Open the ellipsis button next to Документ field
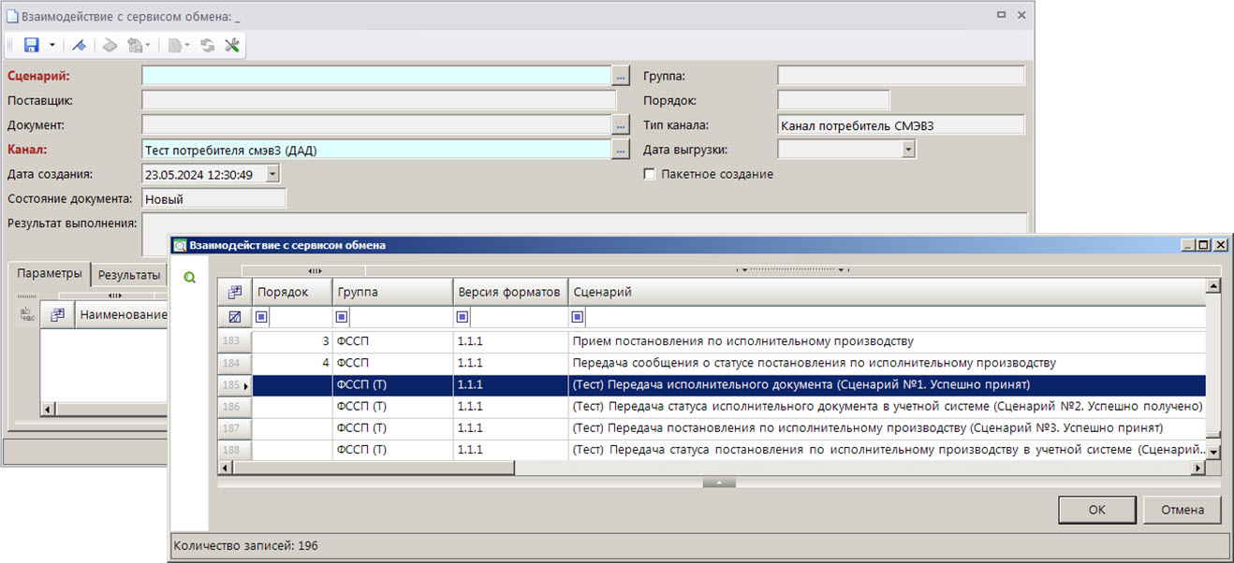The width and height of the screenshot is (1234, 563). click(620, 124)
